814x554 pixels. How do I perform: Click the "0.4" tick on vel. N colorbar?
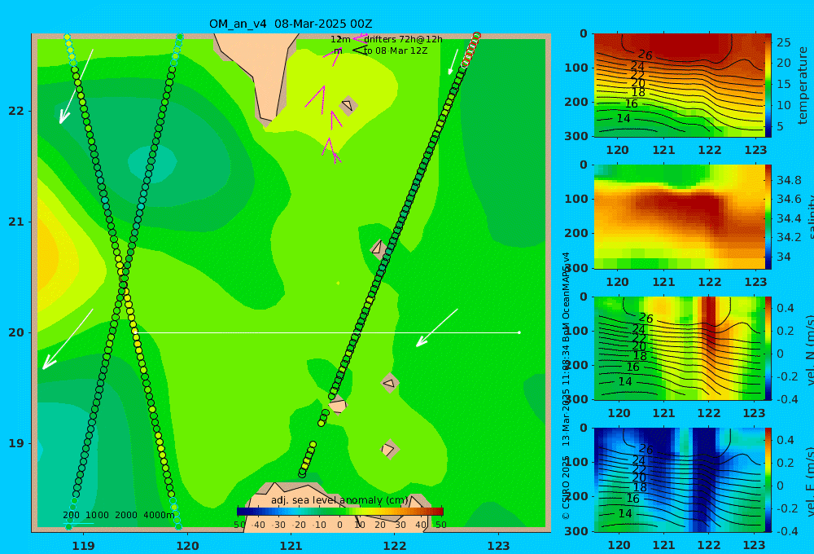(x=786, y=308)
